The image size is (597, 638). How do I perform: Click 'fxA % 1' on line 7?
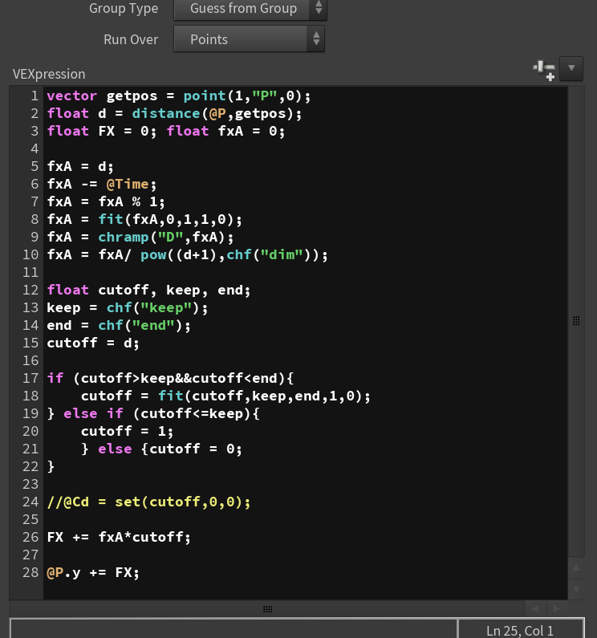click(x=128, y=201)
